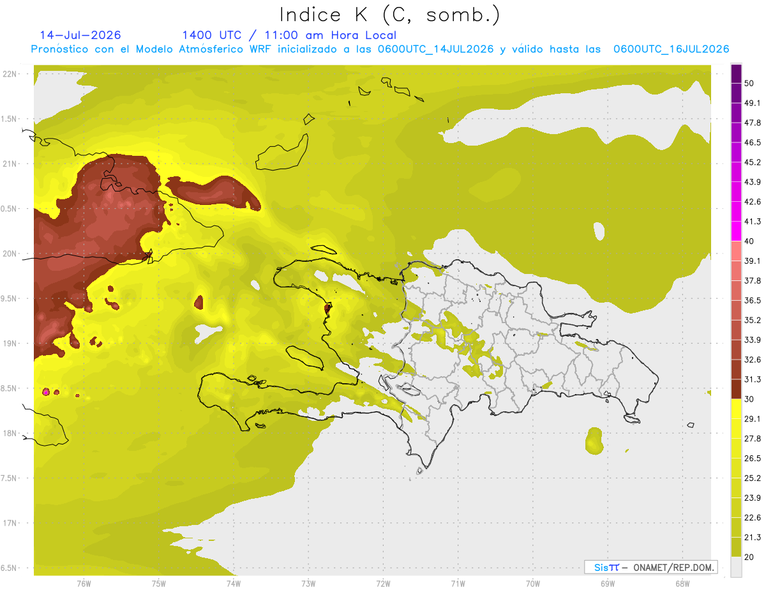The width and height of the screenshot is (766, 592).
Task: Click the '23.9' color scale value
Action: click(x=753, y=498)
